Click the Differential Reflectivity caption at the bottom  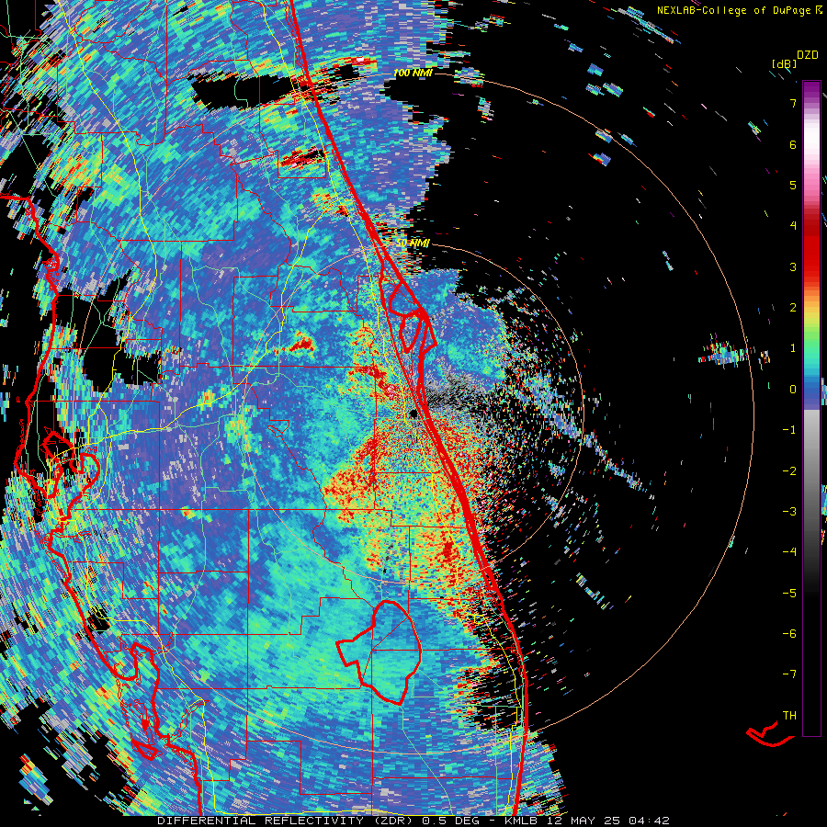[413, 821]
